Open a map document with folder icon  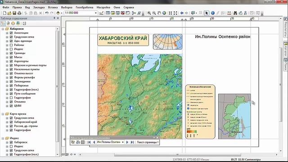pos(9,13)
